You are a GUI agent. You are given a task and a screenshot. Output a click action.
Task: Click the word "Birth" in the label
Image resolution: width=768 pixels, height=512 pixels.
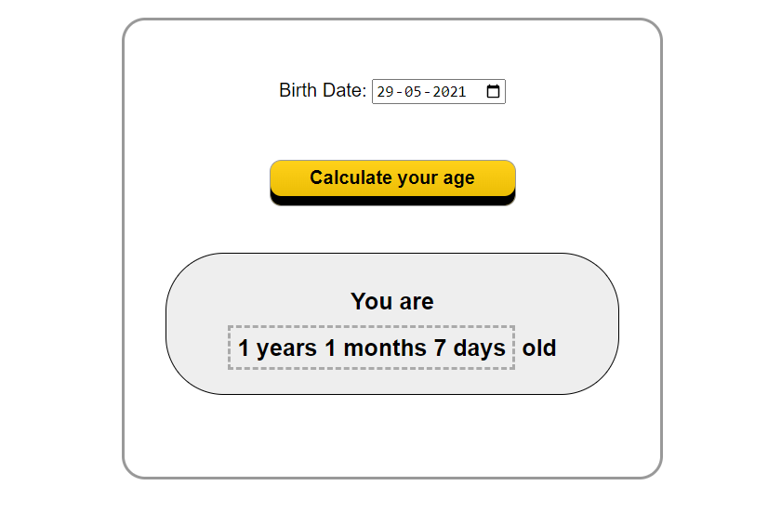298,91
